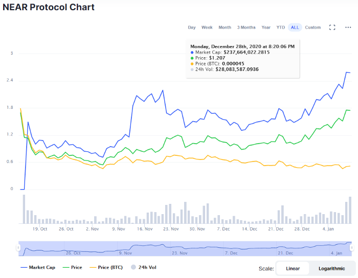Switch to YTD range
Viewport: 358px width, 278px height.
pyautogui.click(x=281, y=28)
